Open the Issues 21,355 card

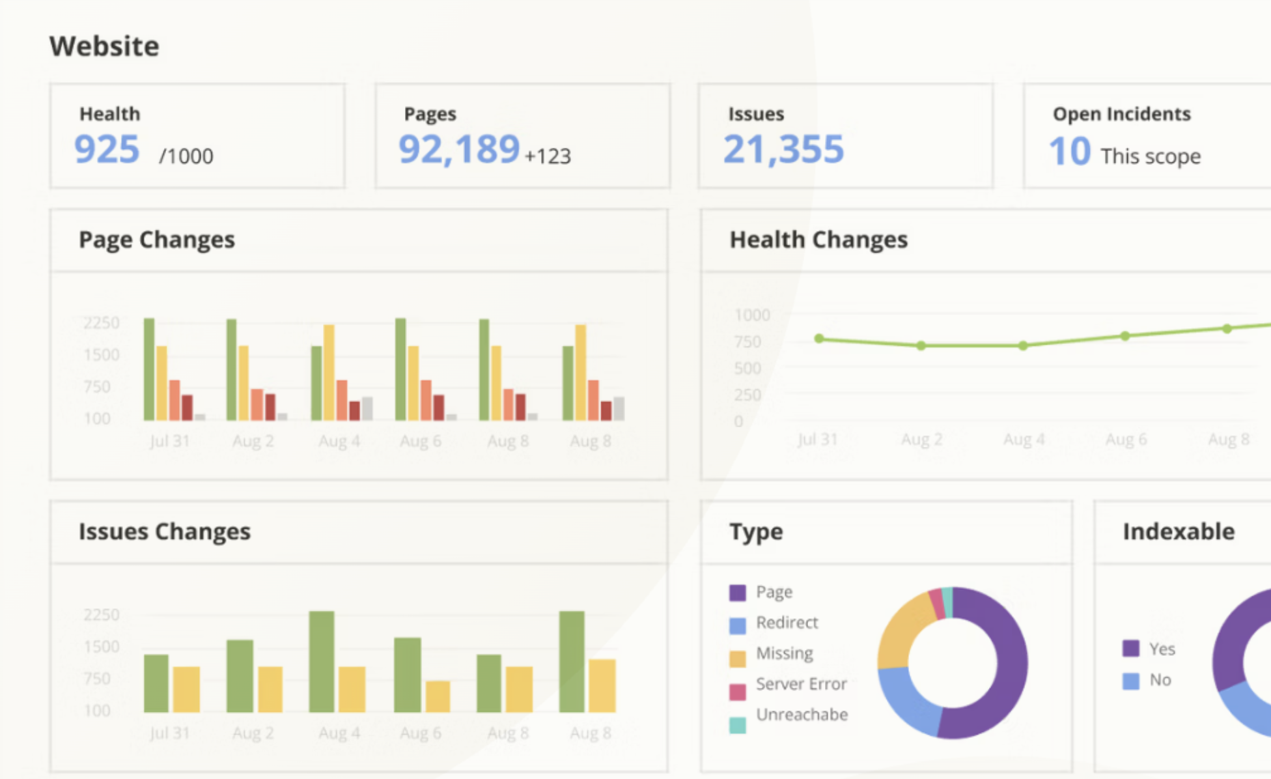845,135
